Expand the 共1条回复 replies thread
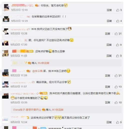Screen dimensions: 125x129 click(x=57, y=110)
